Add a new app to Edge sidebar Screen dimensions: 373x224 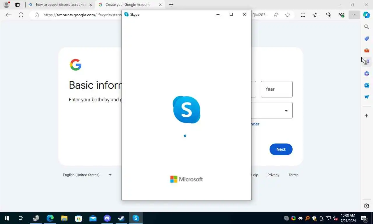[x=367, y=116]
